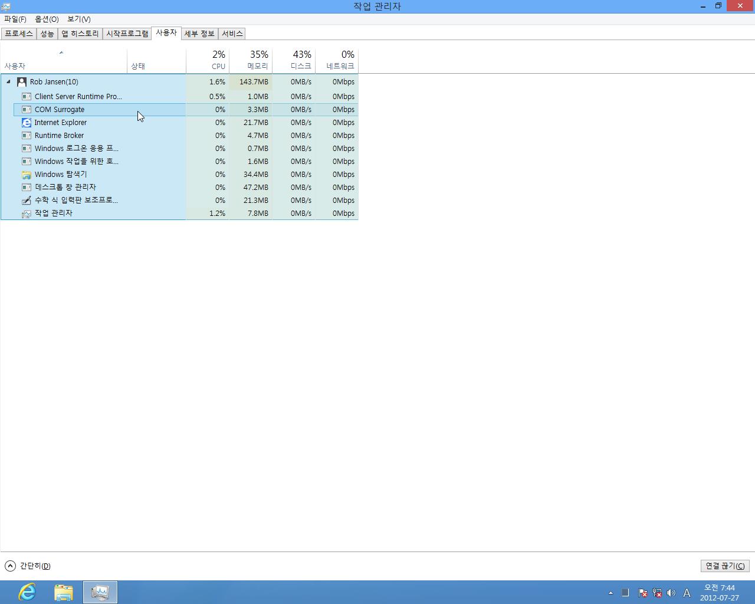Select the 사용자 tab

(x=166, y=33)
